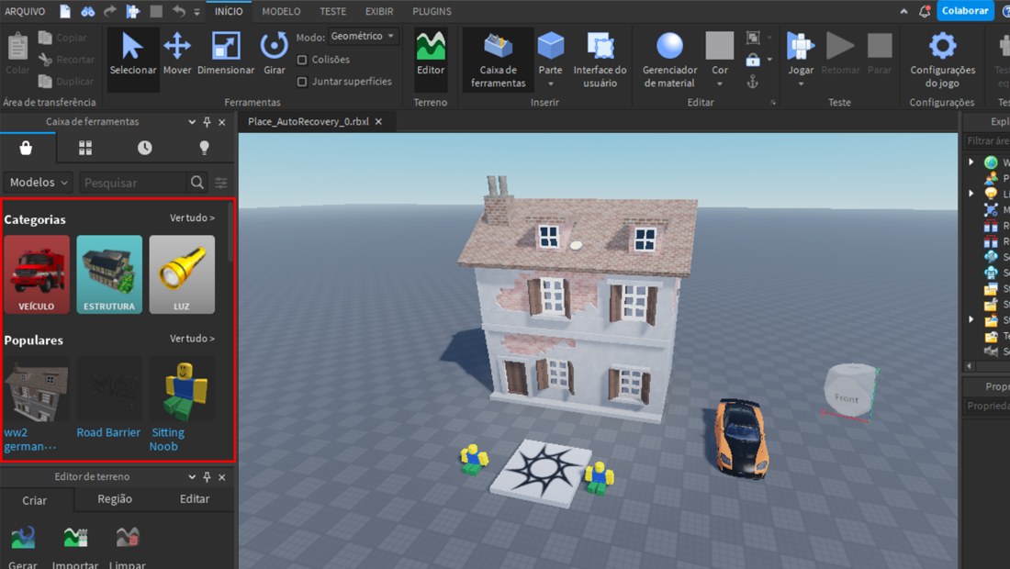
Task: Click the lock tool icon
Action: (x=752, y=60)
